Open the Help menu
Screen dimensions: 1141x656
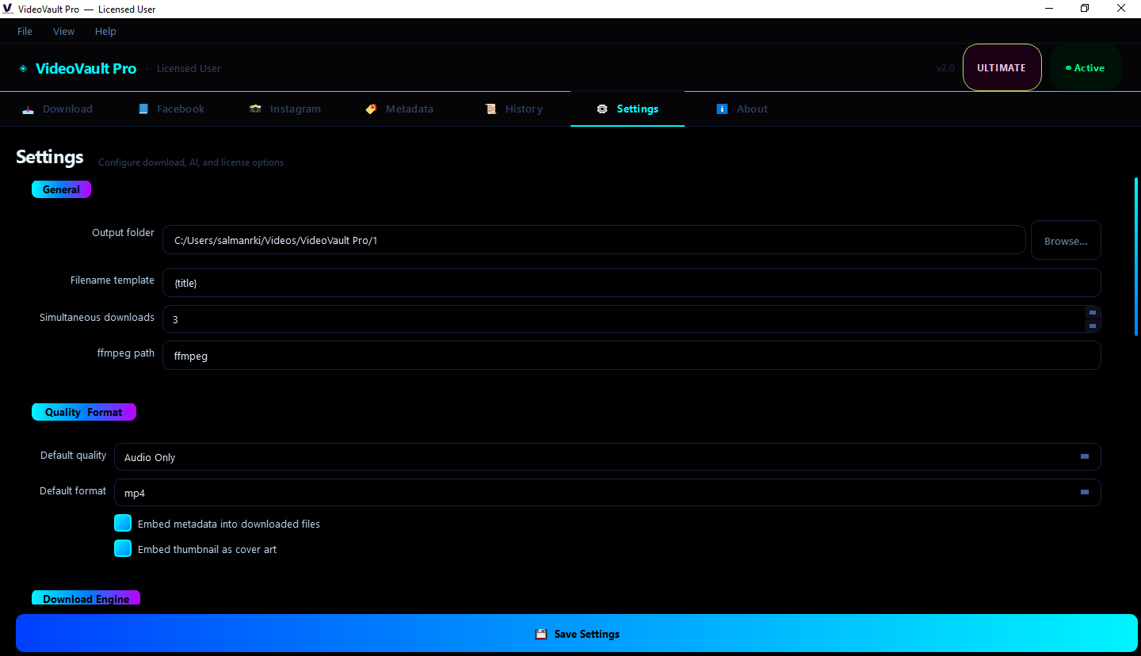click(x=105, y=32)
